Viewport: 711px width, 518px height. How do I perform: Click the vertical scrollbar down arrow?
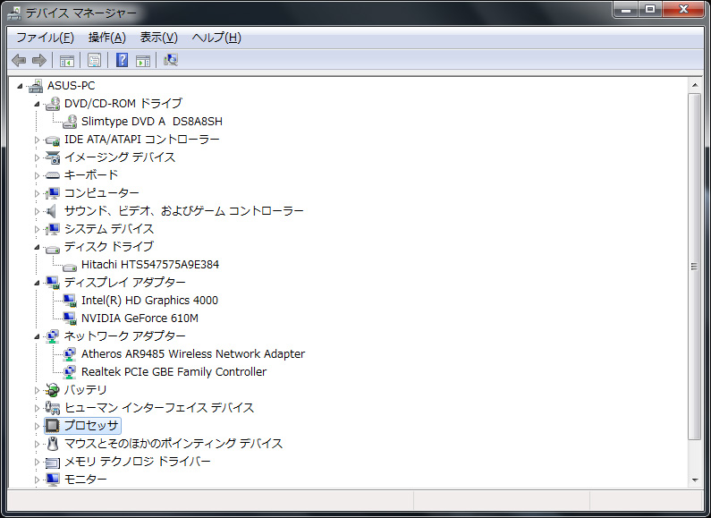click(x=694, y=480)
